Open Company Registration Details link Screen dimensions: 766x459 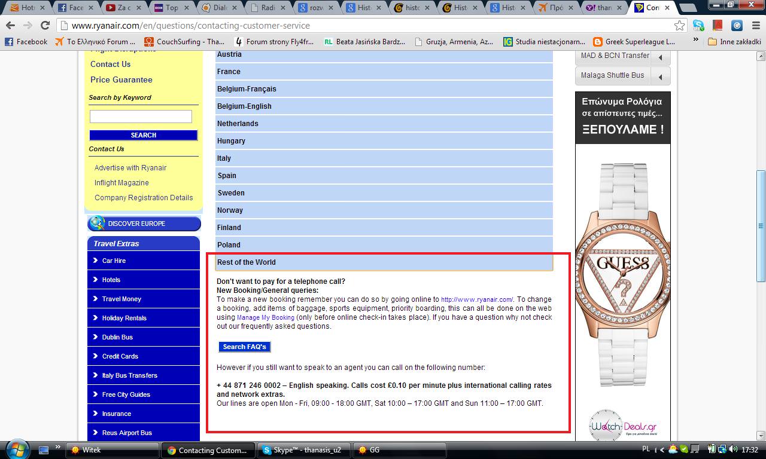(x=144, y=198)
